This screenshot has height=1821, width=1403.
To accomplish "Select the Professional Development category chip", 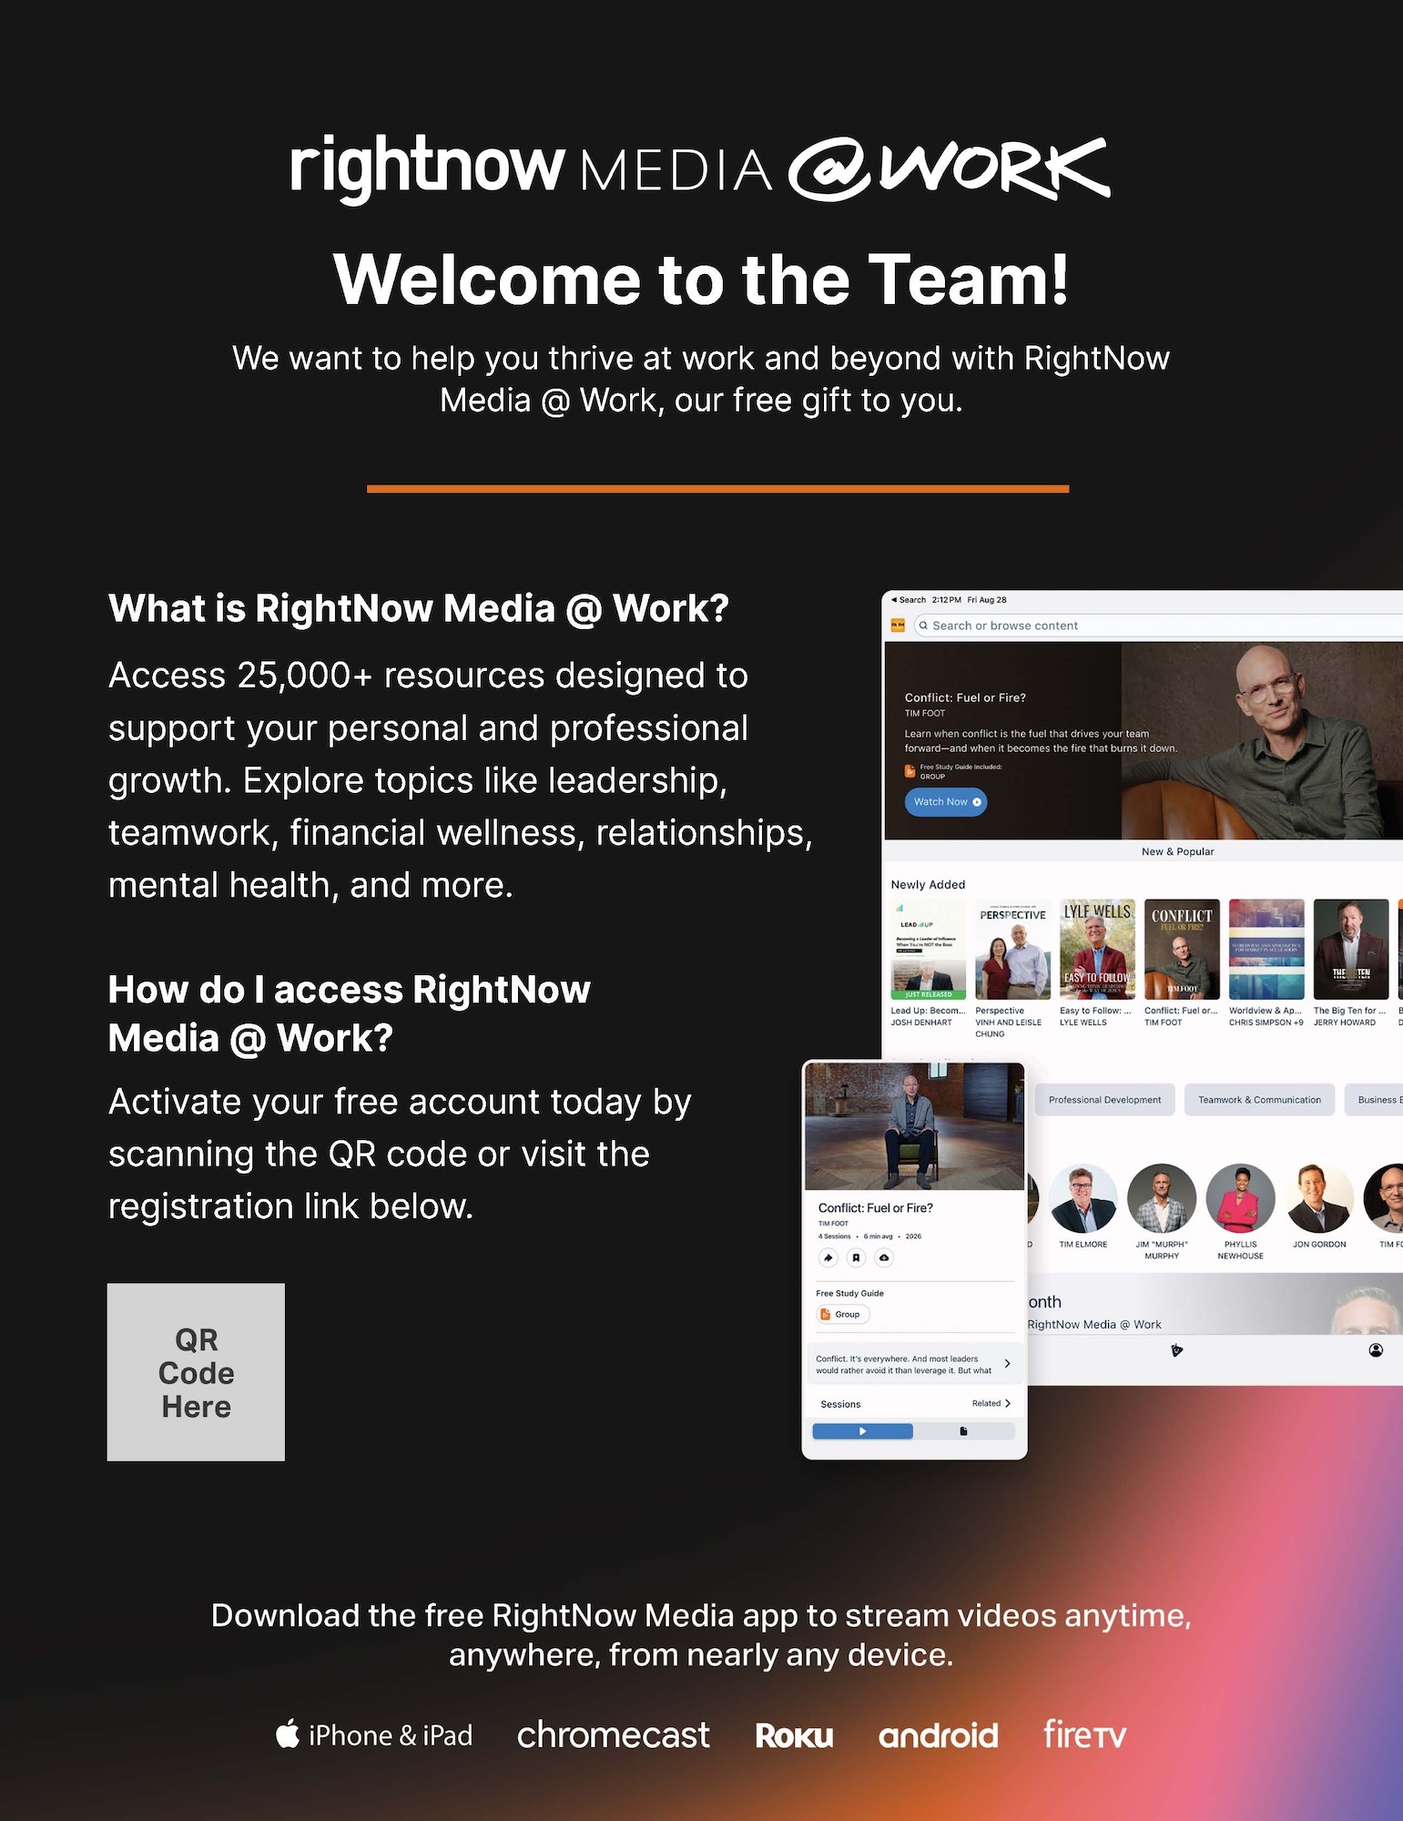I will pos(1104,1100).
